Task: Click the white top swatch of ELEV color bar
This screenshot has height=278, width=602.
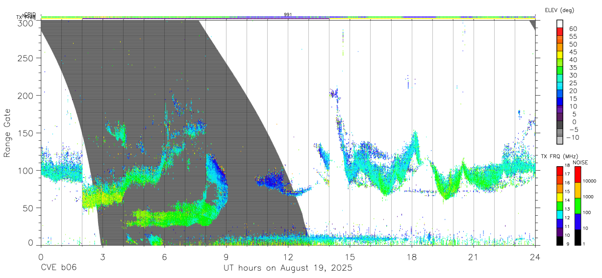Action: [x=560, y=24]
